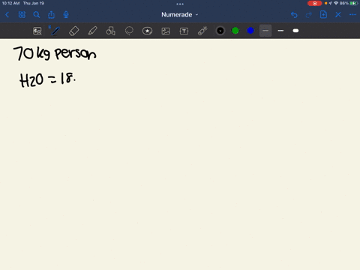Viewport: 360px width, 270px height.
Task: Select the Eraser tool
Action: (73, 31)
